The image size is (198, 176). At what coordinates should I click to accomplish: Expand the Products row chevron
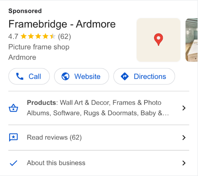184,108
